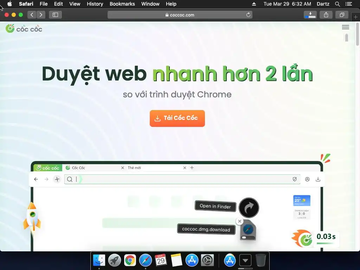Click the 3 : 0 score widget
360x270 pixels.
(302, 214)
